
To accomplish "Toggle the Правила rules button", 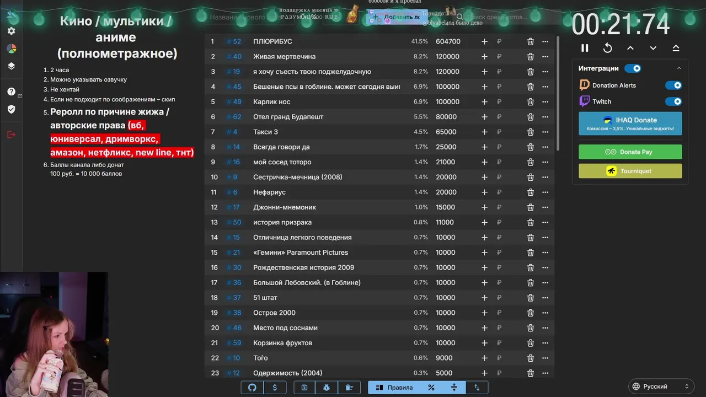I will (394, 388).
